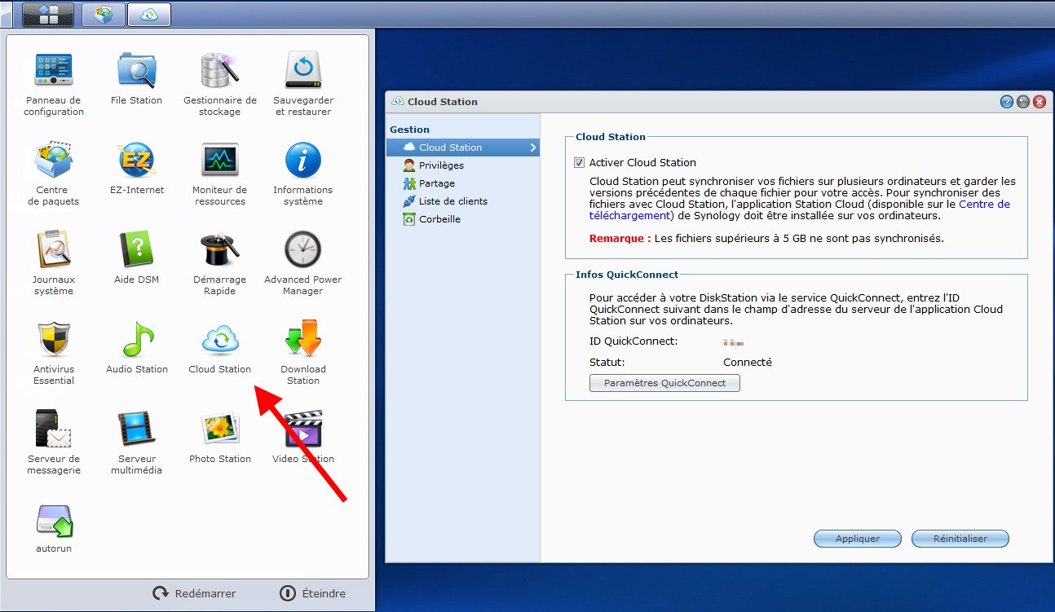Image resolution: width=1055 pixels, height=612 pixels.
Task: Launch Antivirus Essential
Action: [54, 353]
